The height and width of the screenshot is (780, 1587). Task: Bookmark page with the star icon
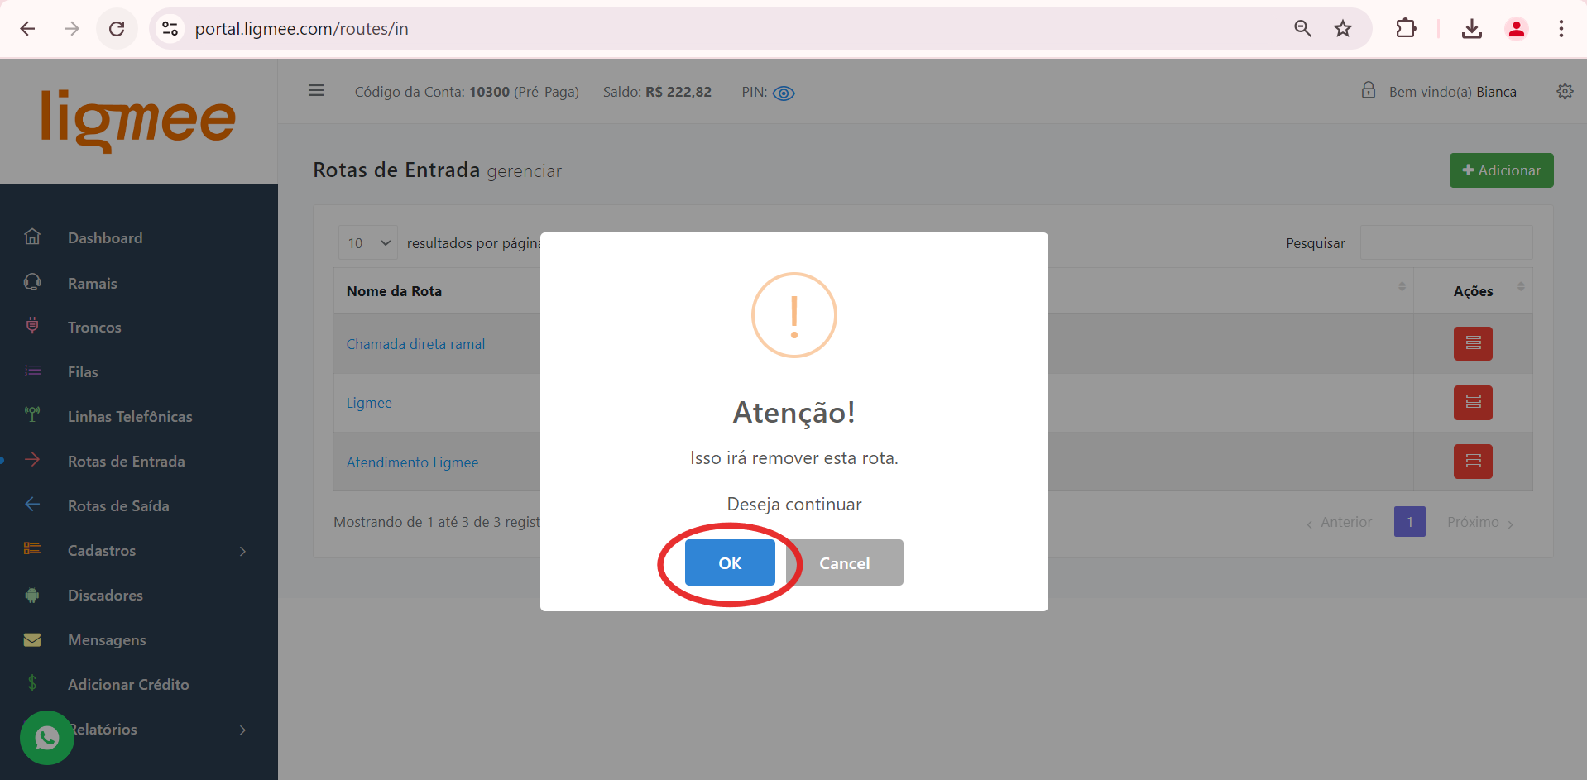click(x=1342, y=29)
